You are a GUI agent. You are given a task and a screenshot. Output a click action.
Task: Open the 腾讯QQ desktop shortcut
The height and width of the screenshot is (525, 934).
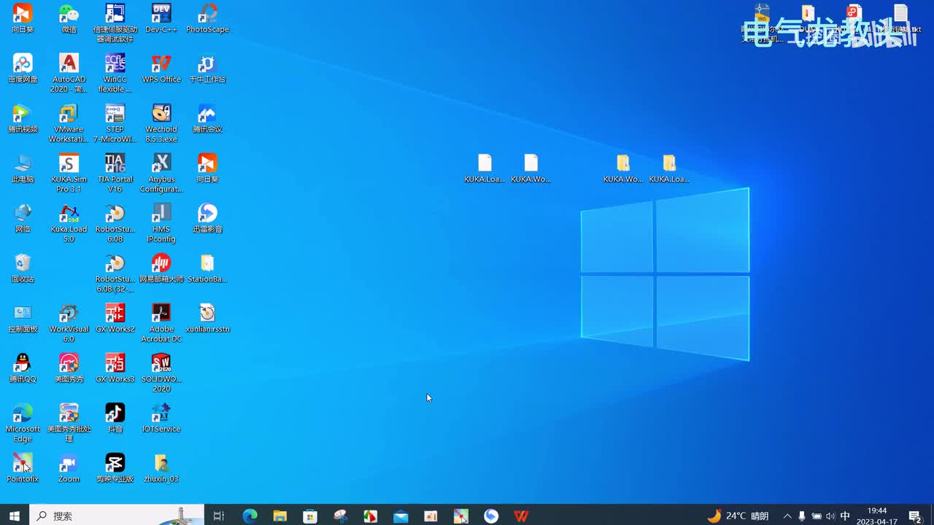[x=23, y=368]
